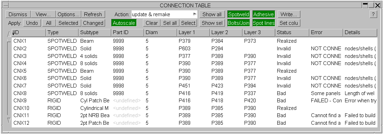Click the P603 cell in row CNX2
This screenshot has height=134, width=383.
(x=184, y=49)
